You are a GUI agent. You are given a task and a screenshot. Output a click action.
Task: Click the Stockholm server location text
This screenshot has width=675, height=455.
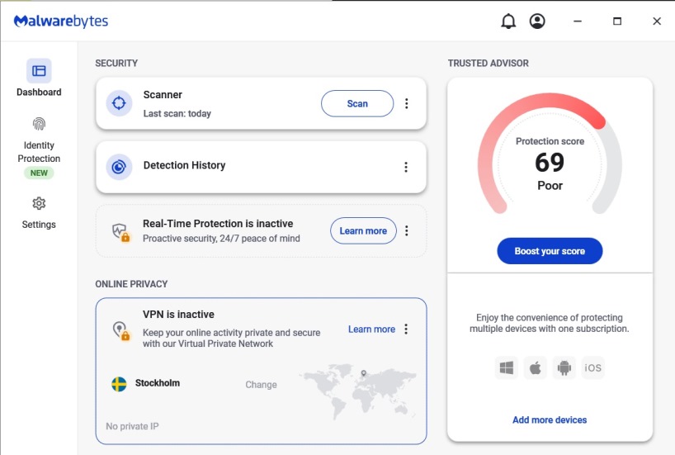[x=158, y=383]
